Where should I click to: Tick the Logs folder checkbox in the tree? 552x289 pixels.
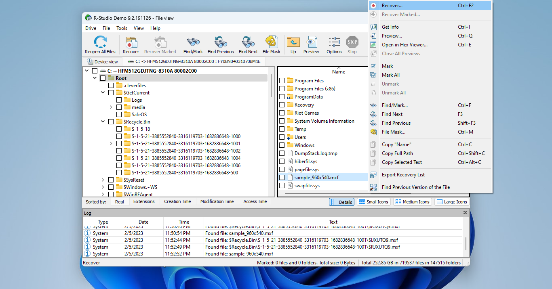[119, 100]
